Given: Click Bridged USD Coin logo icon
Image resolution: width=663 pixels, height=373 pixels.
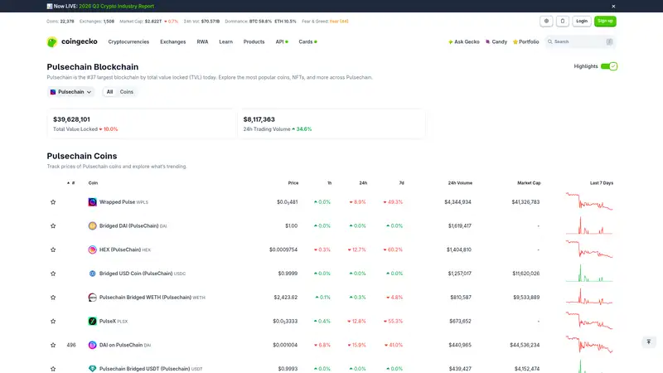Looking at the screenshot, I should tap(92, 274).
